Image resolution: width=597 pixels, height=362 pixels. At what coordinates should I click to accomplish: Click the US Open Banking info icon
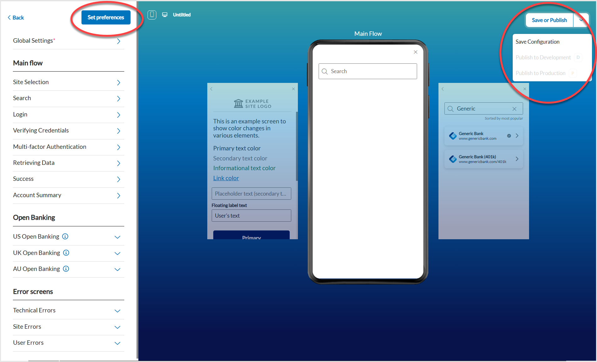click(x=65, y=236)
